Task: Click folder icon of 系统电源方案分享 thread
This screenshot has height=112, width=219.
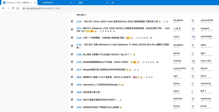Action: 72,92
